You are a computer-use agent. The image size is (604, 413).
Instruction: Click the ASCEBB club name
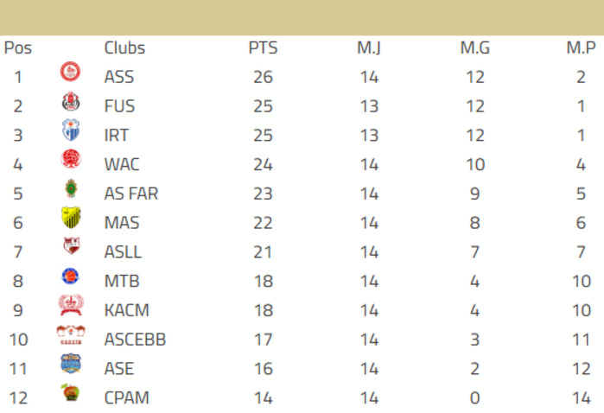[x=135, y=340]
